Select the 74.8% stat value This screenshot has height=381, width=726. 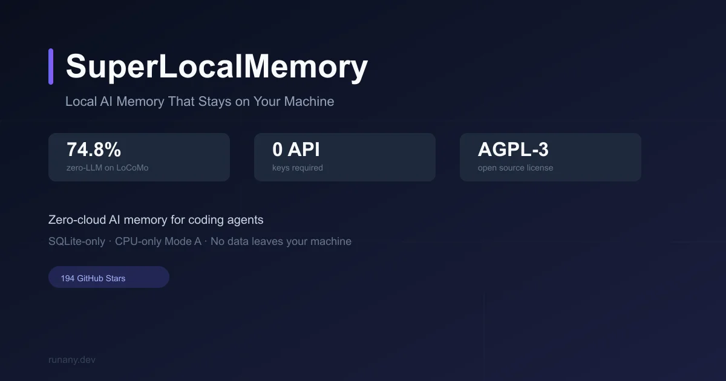[94, 149]
